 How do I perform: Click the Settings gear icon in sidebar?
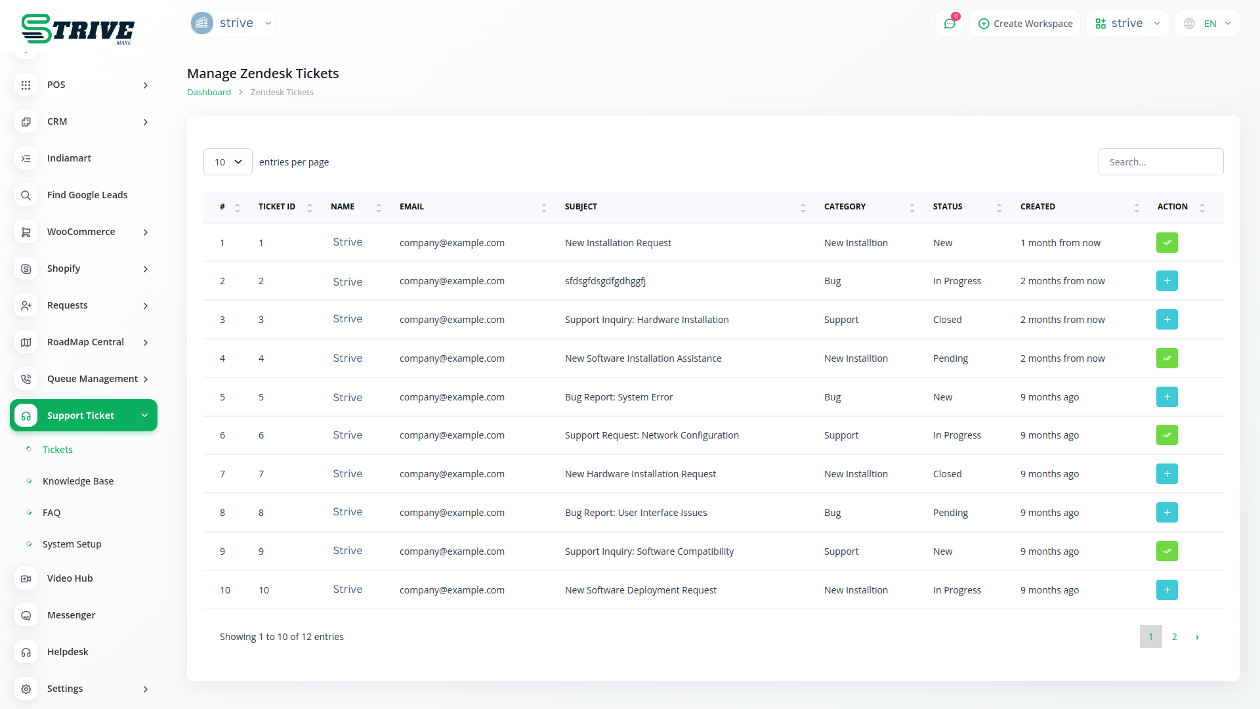[x=26, y=689]
